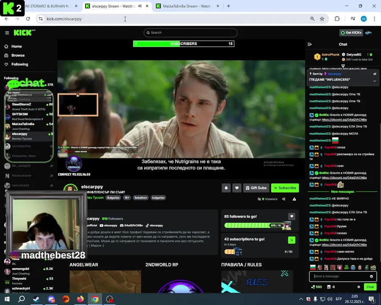Report the stream with warning triangle
381x305 pixels.
point(294,199)
